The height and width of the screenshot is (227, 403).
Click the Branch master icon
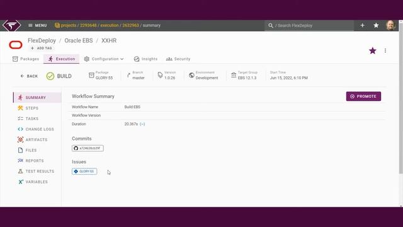click(x=128, y=75)
